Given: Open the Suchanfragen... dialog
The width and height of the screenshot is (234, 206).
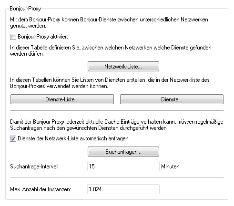Looking at the screenshot, I should [x=123, y=152].
